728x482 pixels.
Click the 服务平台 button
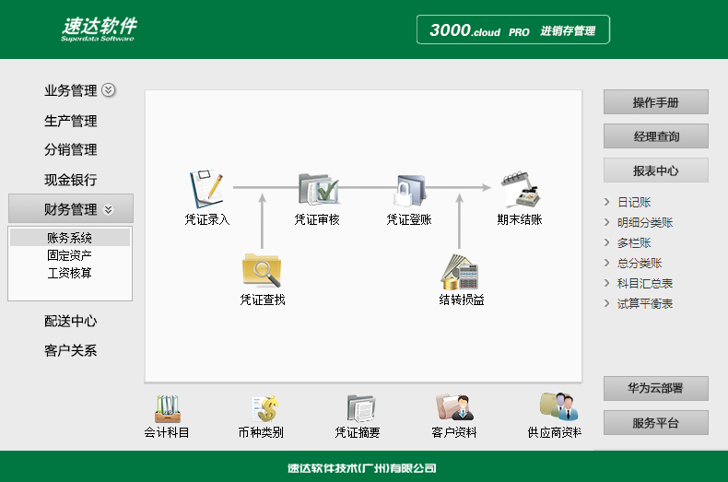point(655,423)
